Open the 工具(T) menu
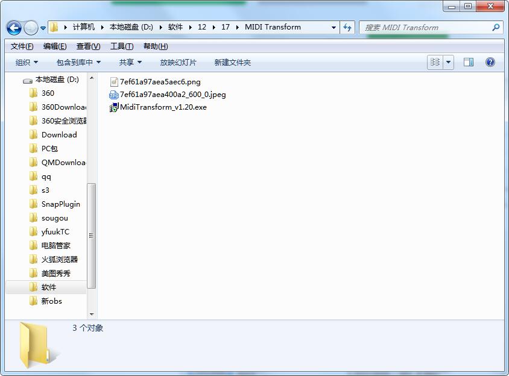Viewport: 509px width, 376px height. click(122, 46)
